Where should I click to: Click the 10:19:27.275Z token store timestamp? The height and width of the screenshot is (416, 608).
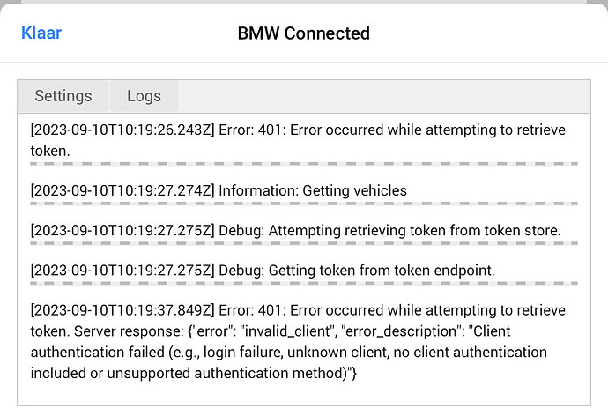pyautogui.click(x=122, y=230)
